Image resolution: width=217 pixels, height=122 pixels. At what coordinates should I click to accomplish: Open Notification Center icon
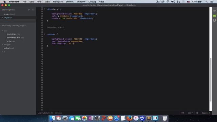[212, 2]
